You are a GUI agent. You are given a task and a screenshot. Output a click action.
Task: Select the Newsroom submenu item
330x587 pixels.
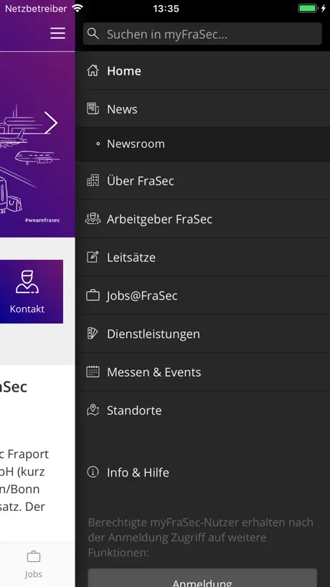(202, 144)
